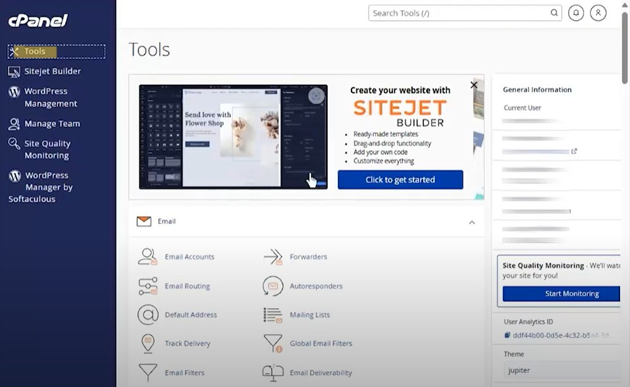This screenshot has width=630, height=387.
Task: Copy the User Analytics ID icon
Action: pos(507,335)
